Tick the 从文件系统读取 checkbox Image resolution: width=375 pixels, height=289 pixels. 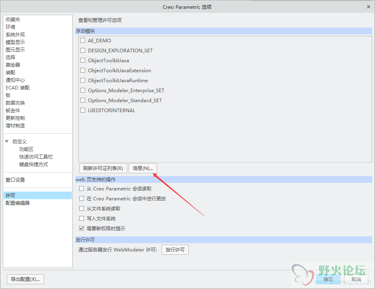82,208
